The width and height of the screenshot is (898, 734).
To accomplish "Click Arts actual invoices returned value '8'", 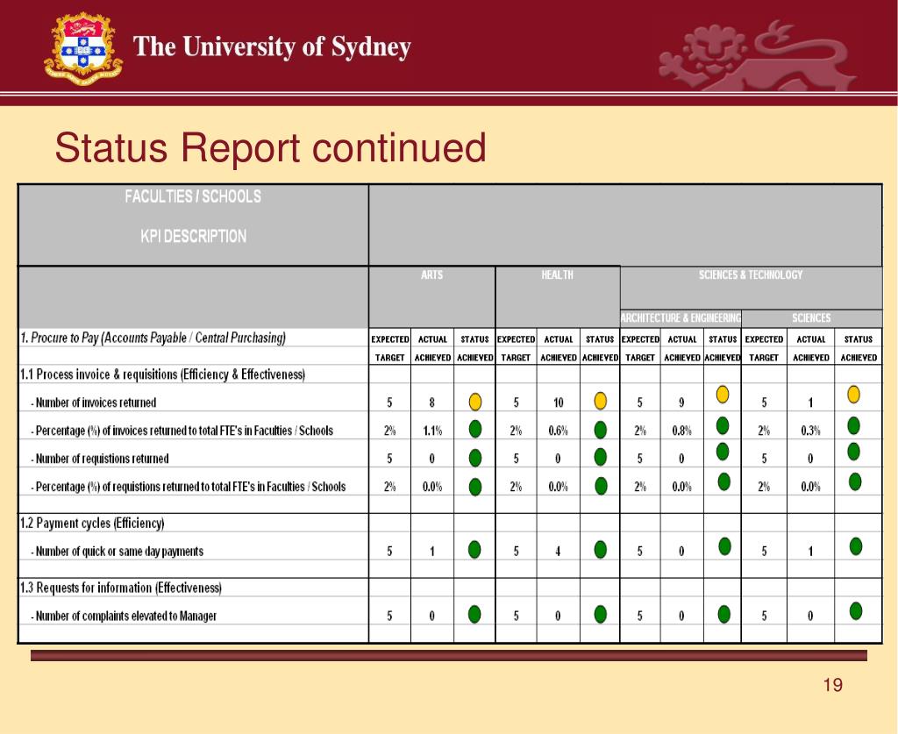I will click(431, 403).
